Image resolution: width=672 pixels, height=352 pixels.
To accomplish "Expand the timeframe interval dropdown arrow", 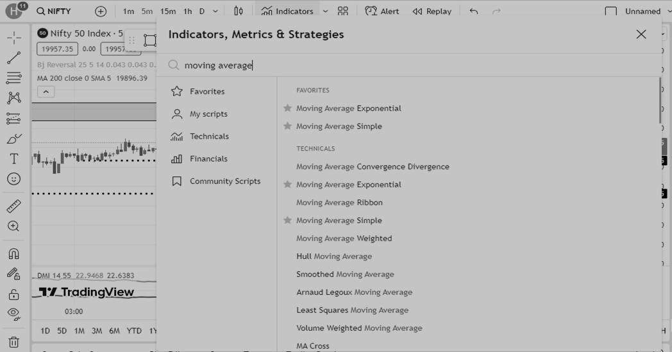I will click(215, 12).
